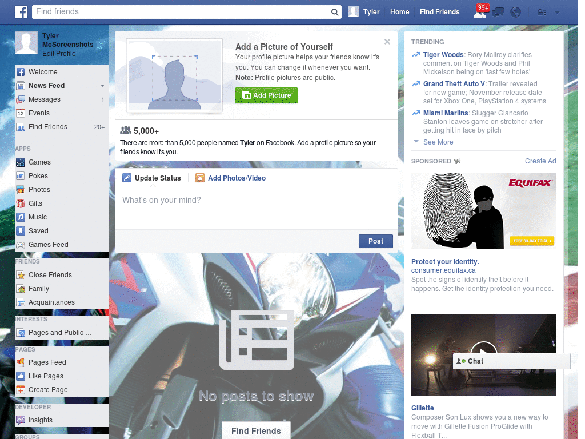Click the Create Ad link
This screenshot has width=585, height=439.
pos(540,161)
